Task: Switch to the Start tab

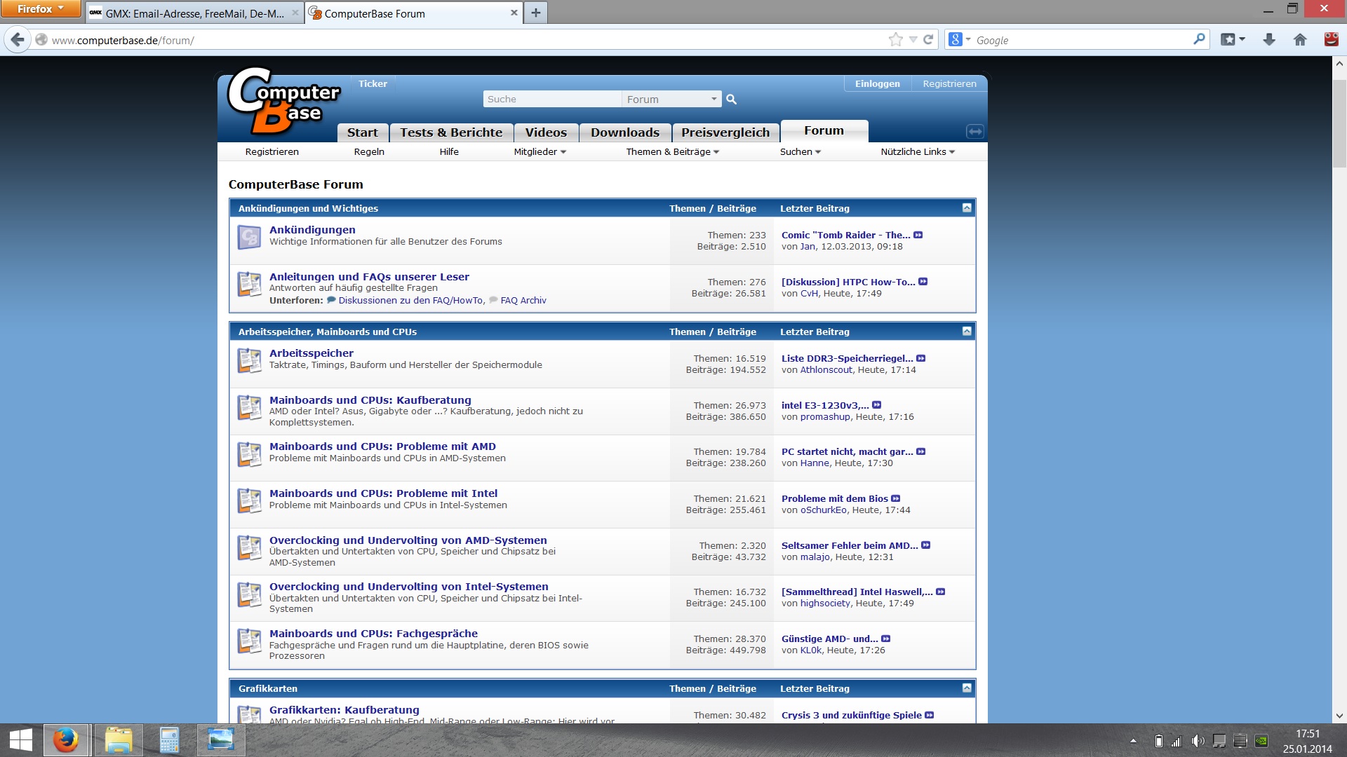Action: point(362,132)
